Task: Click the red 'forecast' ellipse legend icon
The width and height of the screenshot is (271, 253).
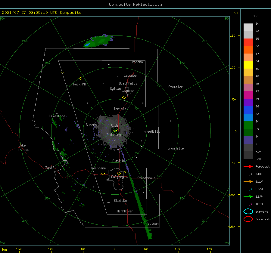Action: tap(248, 219)
